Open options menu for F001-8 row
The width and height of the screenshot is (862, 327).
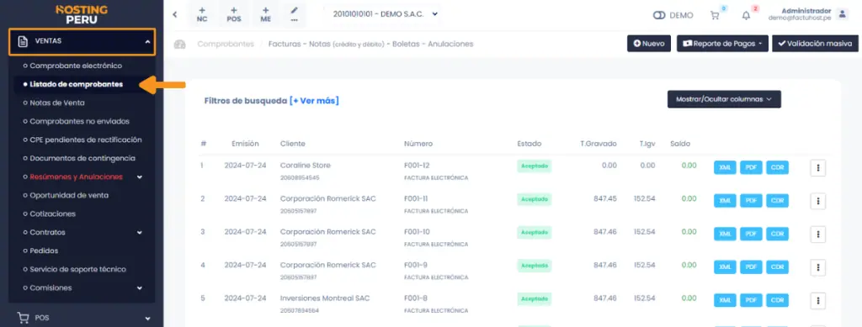[x=818, y=301]
